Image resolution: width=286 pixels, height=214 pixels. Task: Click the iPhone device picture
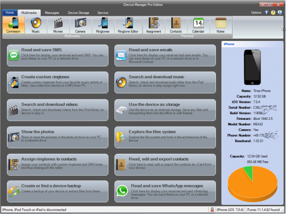[x=252, y=67]
